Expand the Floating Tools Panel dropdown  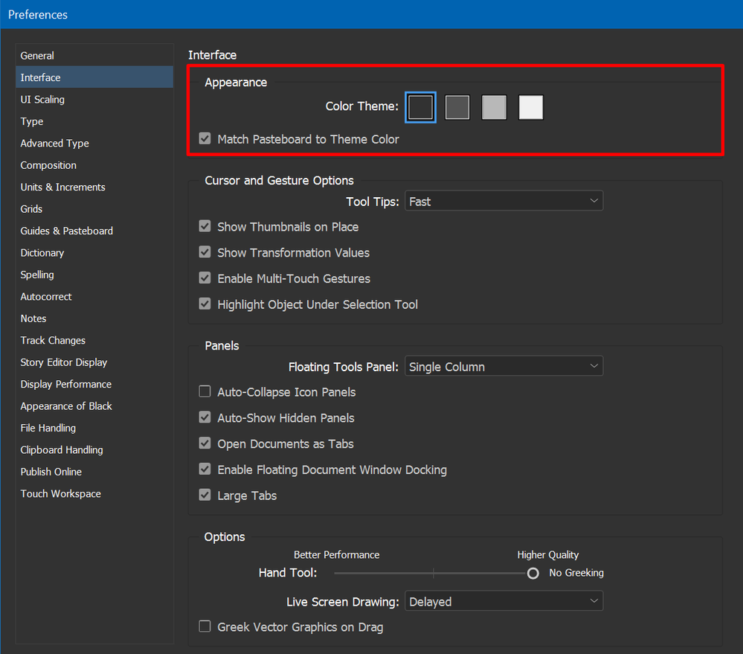coord(504,366)
